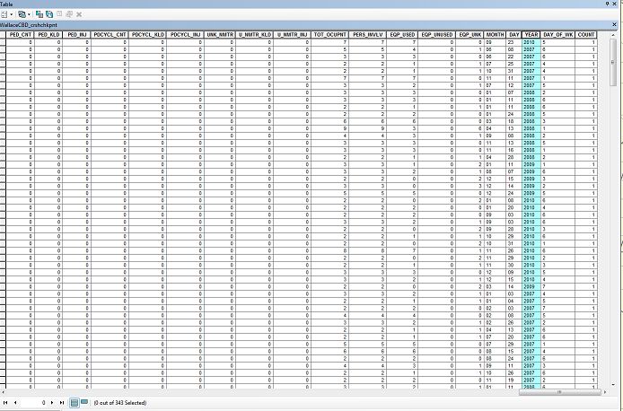Click the PERS_INVLV column header
The width and height of the screenshot is (623, 411).
tap(367, 35)
